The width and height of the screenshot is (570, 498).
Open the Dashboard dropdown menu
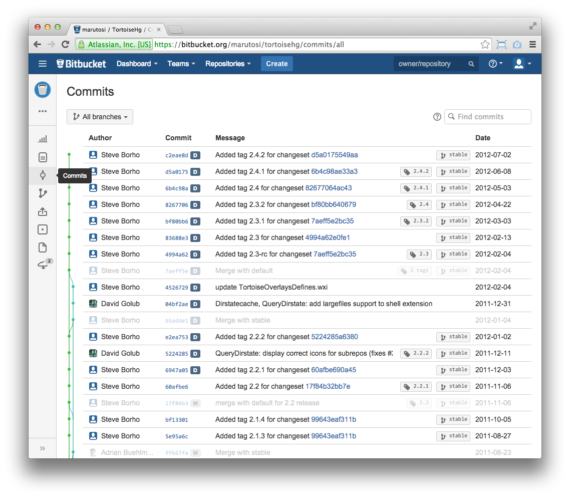tap(137, 64)
